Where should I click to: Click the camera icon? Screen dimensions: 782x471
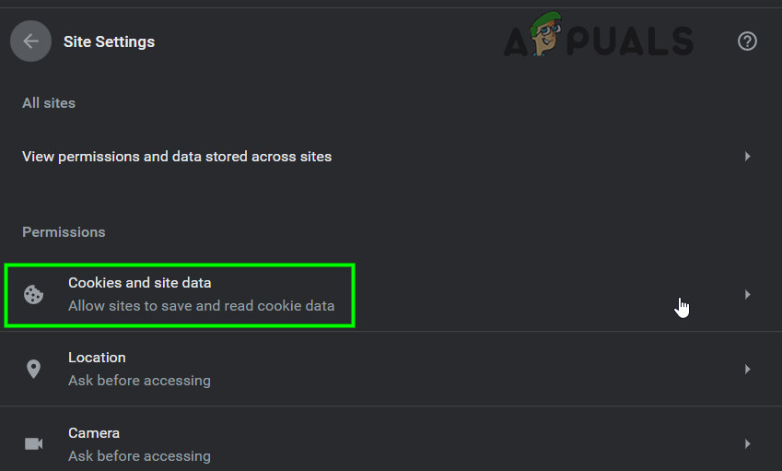tap(34, 444)
